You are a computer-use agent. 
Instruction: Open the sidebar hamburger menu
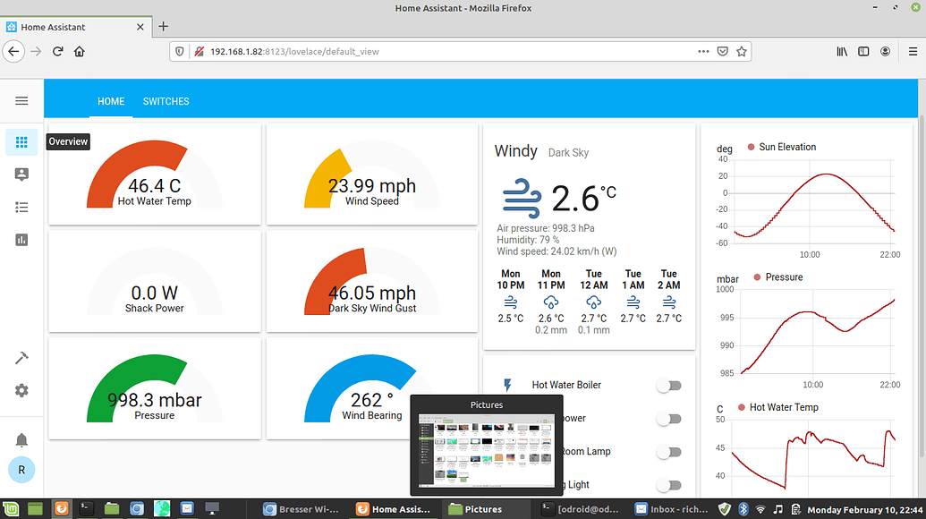pos(21,100)
